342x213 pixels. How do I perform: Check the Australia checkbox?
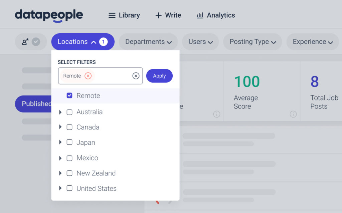pyautogui.click(x=69, y=112)
